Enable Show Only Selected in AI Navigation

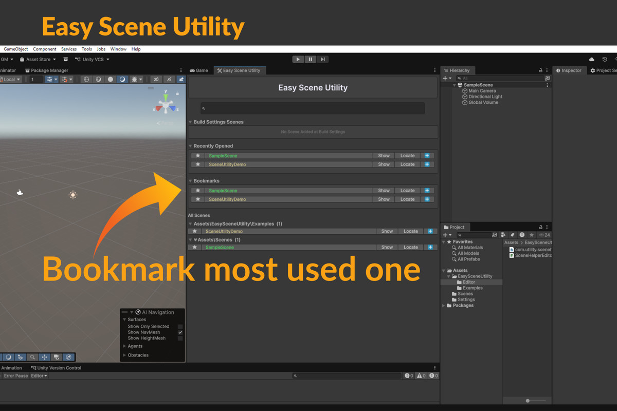coord(179,326)
